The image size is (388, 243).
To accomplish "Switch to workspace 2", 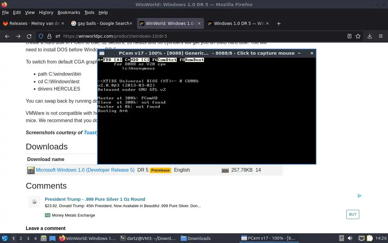I will click(21, 238).
